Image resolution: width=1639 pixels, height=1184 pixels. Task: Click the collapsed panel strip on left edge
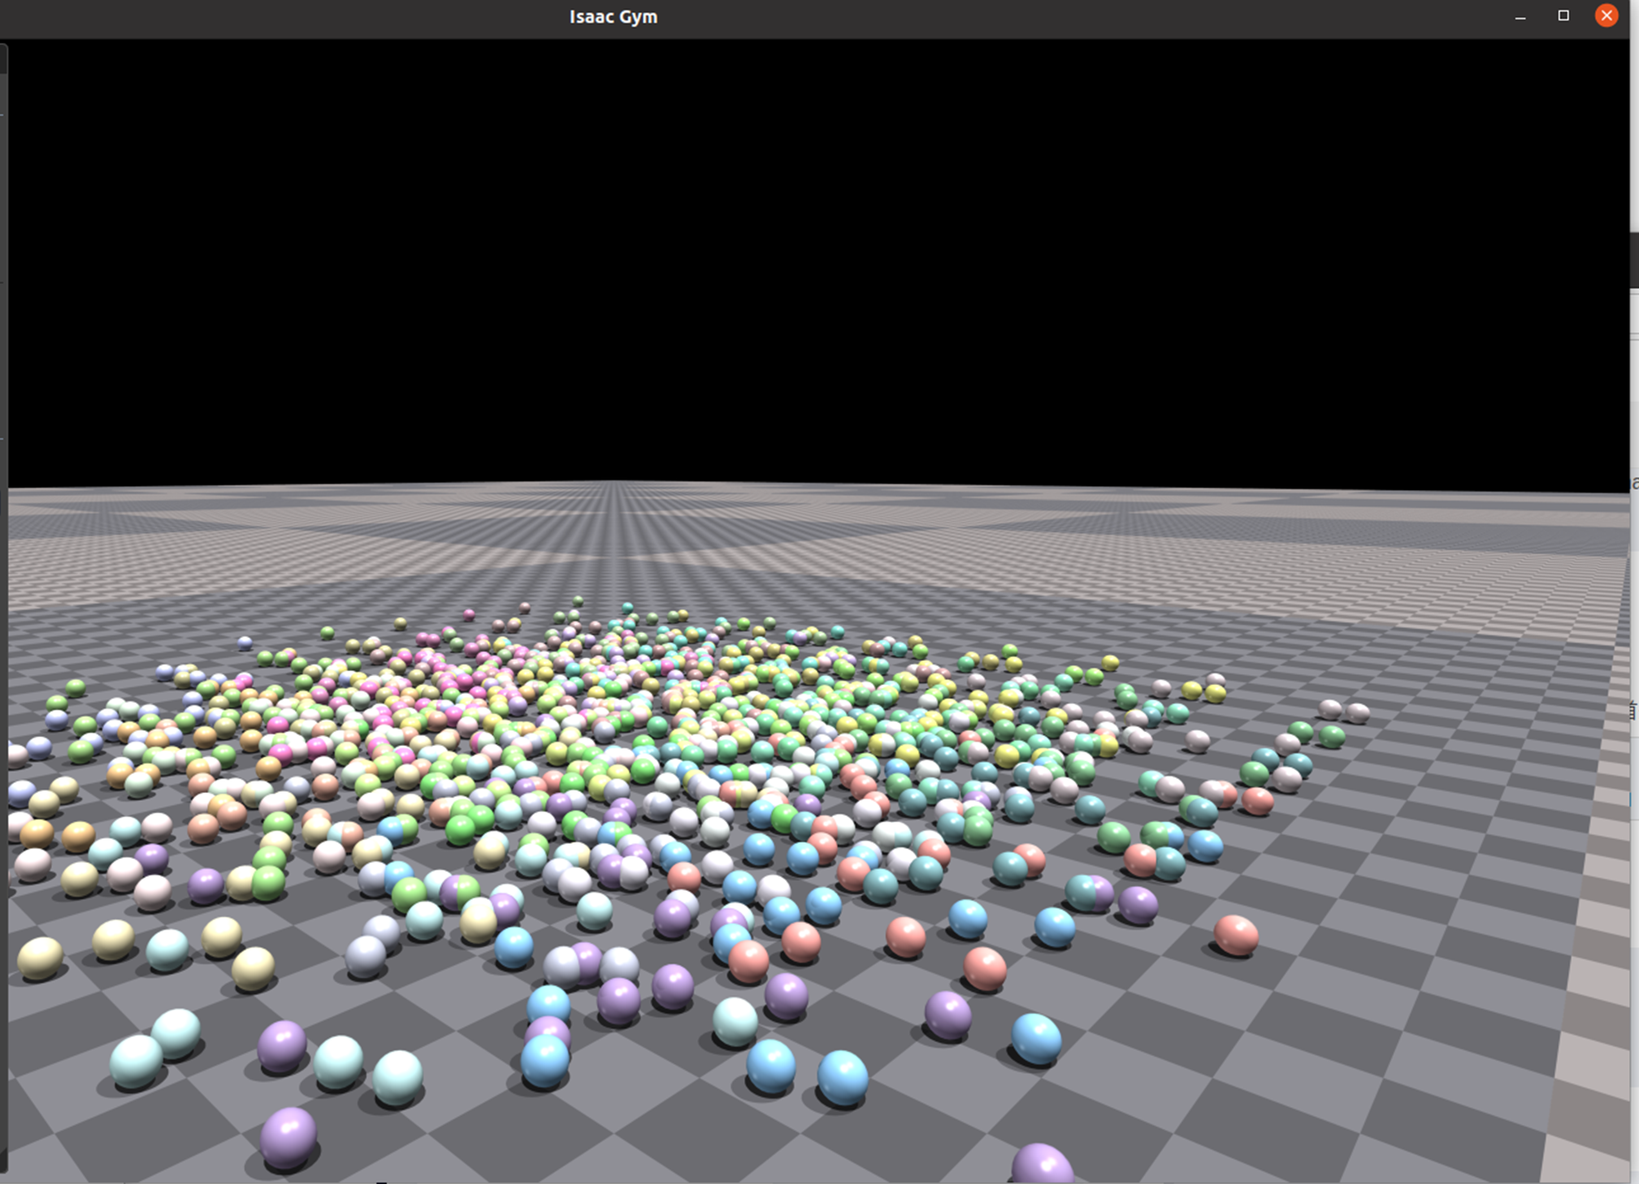click(x=3, y=325)
